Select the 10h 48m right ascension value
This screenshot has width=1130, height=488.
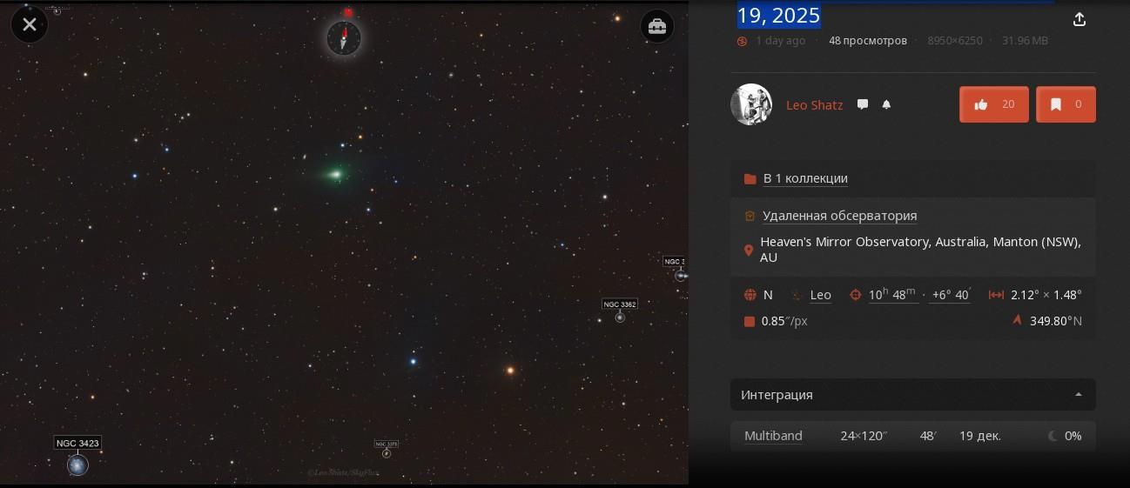(892, 295)
